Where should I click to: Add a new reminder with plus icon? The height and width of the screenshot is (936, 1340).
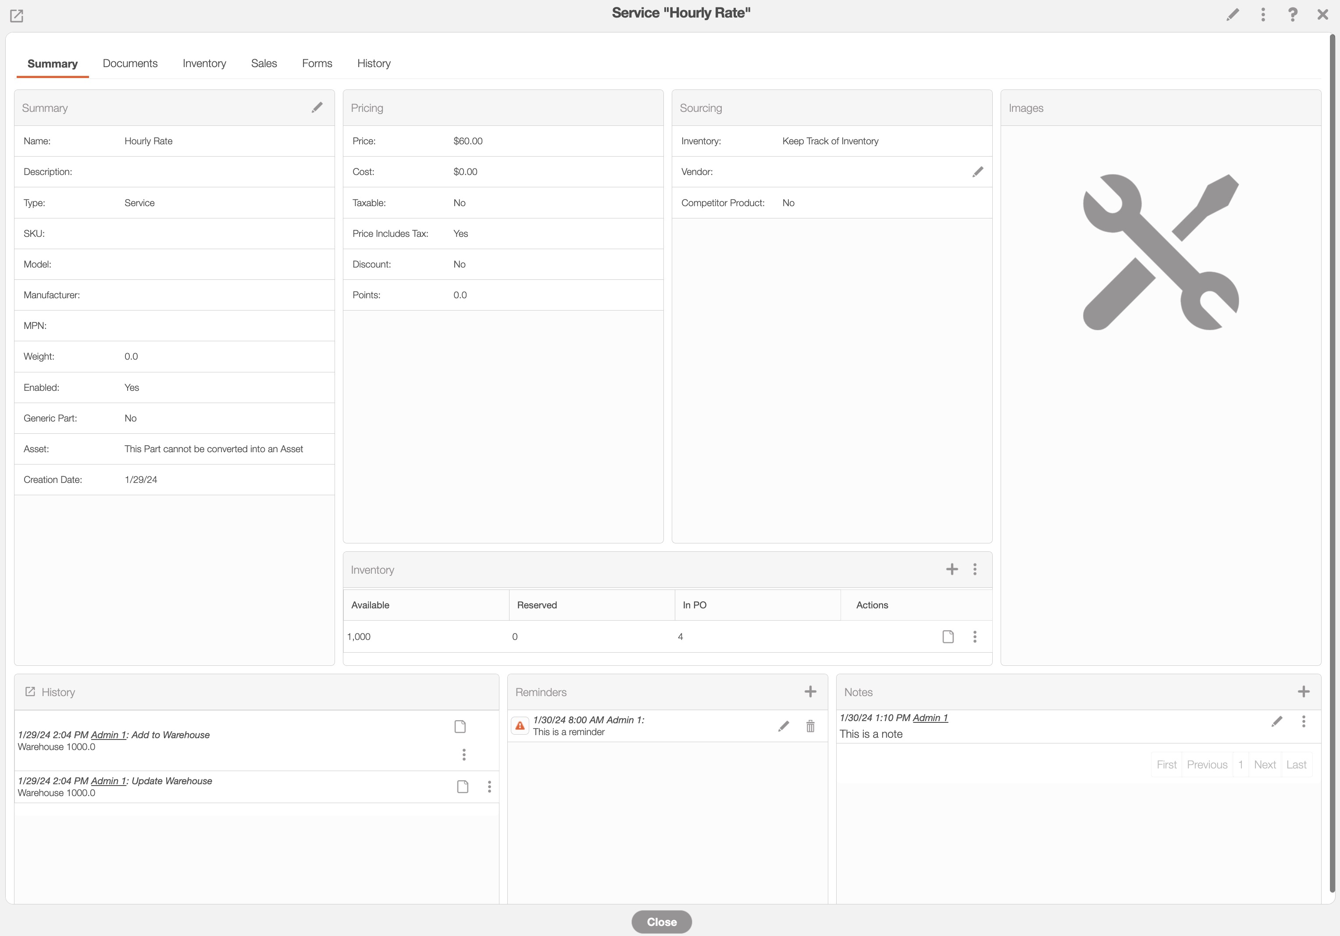coord(810,692)
